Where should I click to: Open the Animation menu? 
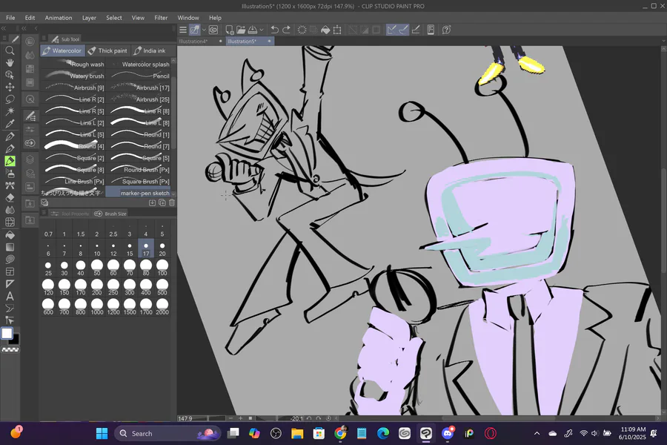[59, 18]
